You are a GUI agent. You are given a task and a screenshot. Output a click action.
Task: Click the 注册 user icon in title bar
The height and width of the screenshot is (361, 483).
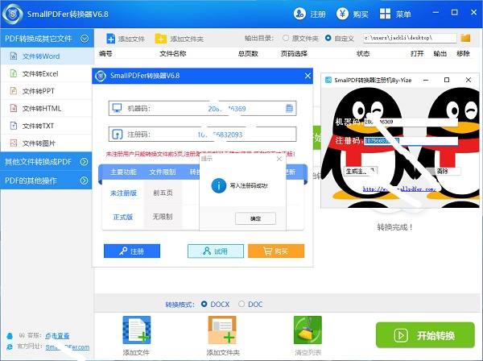[x=299, y=14]
